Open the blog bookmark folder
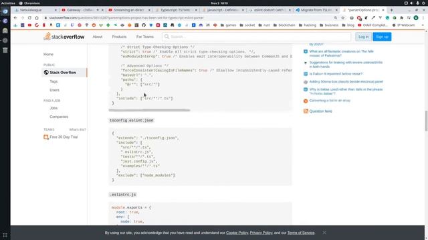 [348, 25]
